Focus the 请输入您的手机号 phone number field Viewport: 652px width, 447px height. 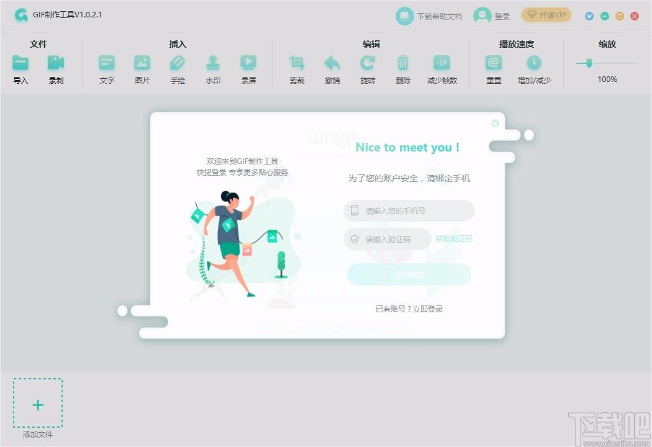(x=409, y=211)
